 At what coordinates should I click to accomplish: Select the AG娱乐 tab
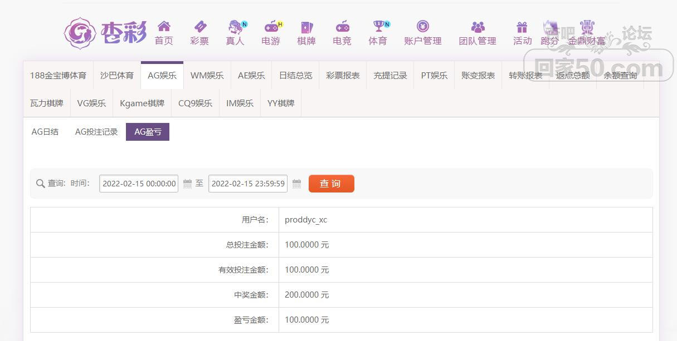162,75
